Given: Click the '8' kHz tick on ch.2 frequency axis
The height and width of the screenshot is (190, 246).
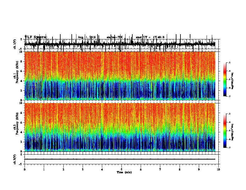Looking at the screenshot, I should (x=22, y=113).
